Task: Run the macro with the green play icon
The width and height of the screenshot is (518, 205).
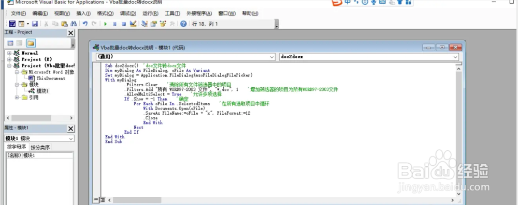Action: coord(105,24)
